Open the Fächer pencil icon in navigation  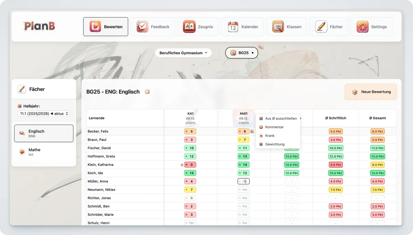[321, 27]
